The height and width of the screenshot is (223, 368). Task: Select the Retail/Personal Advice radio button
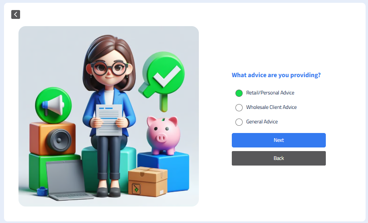(239, 93)
